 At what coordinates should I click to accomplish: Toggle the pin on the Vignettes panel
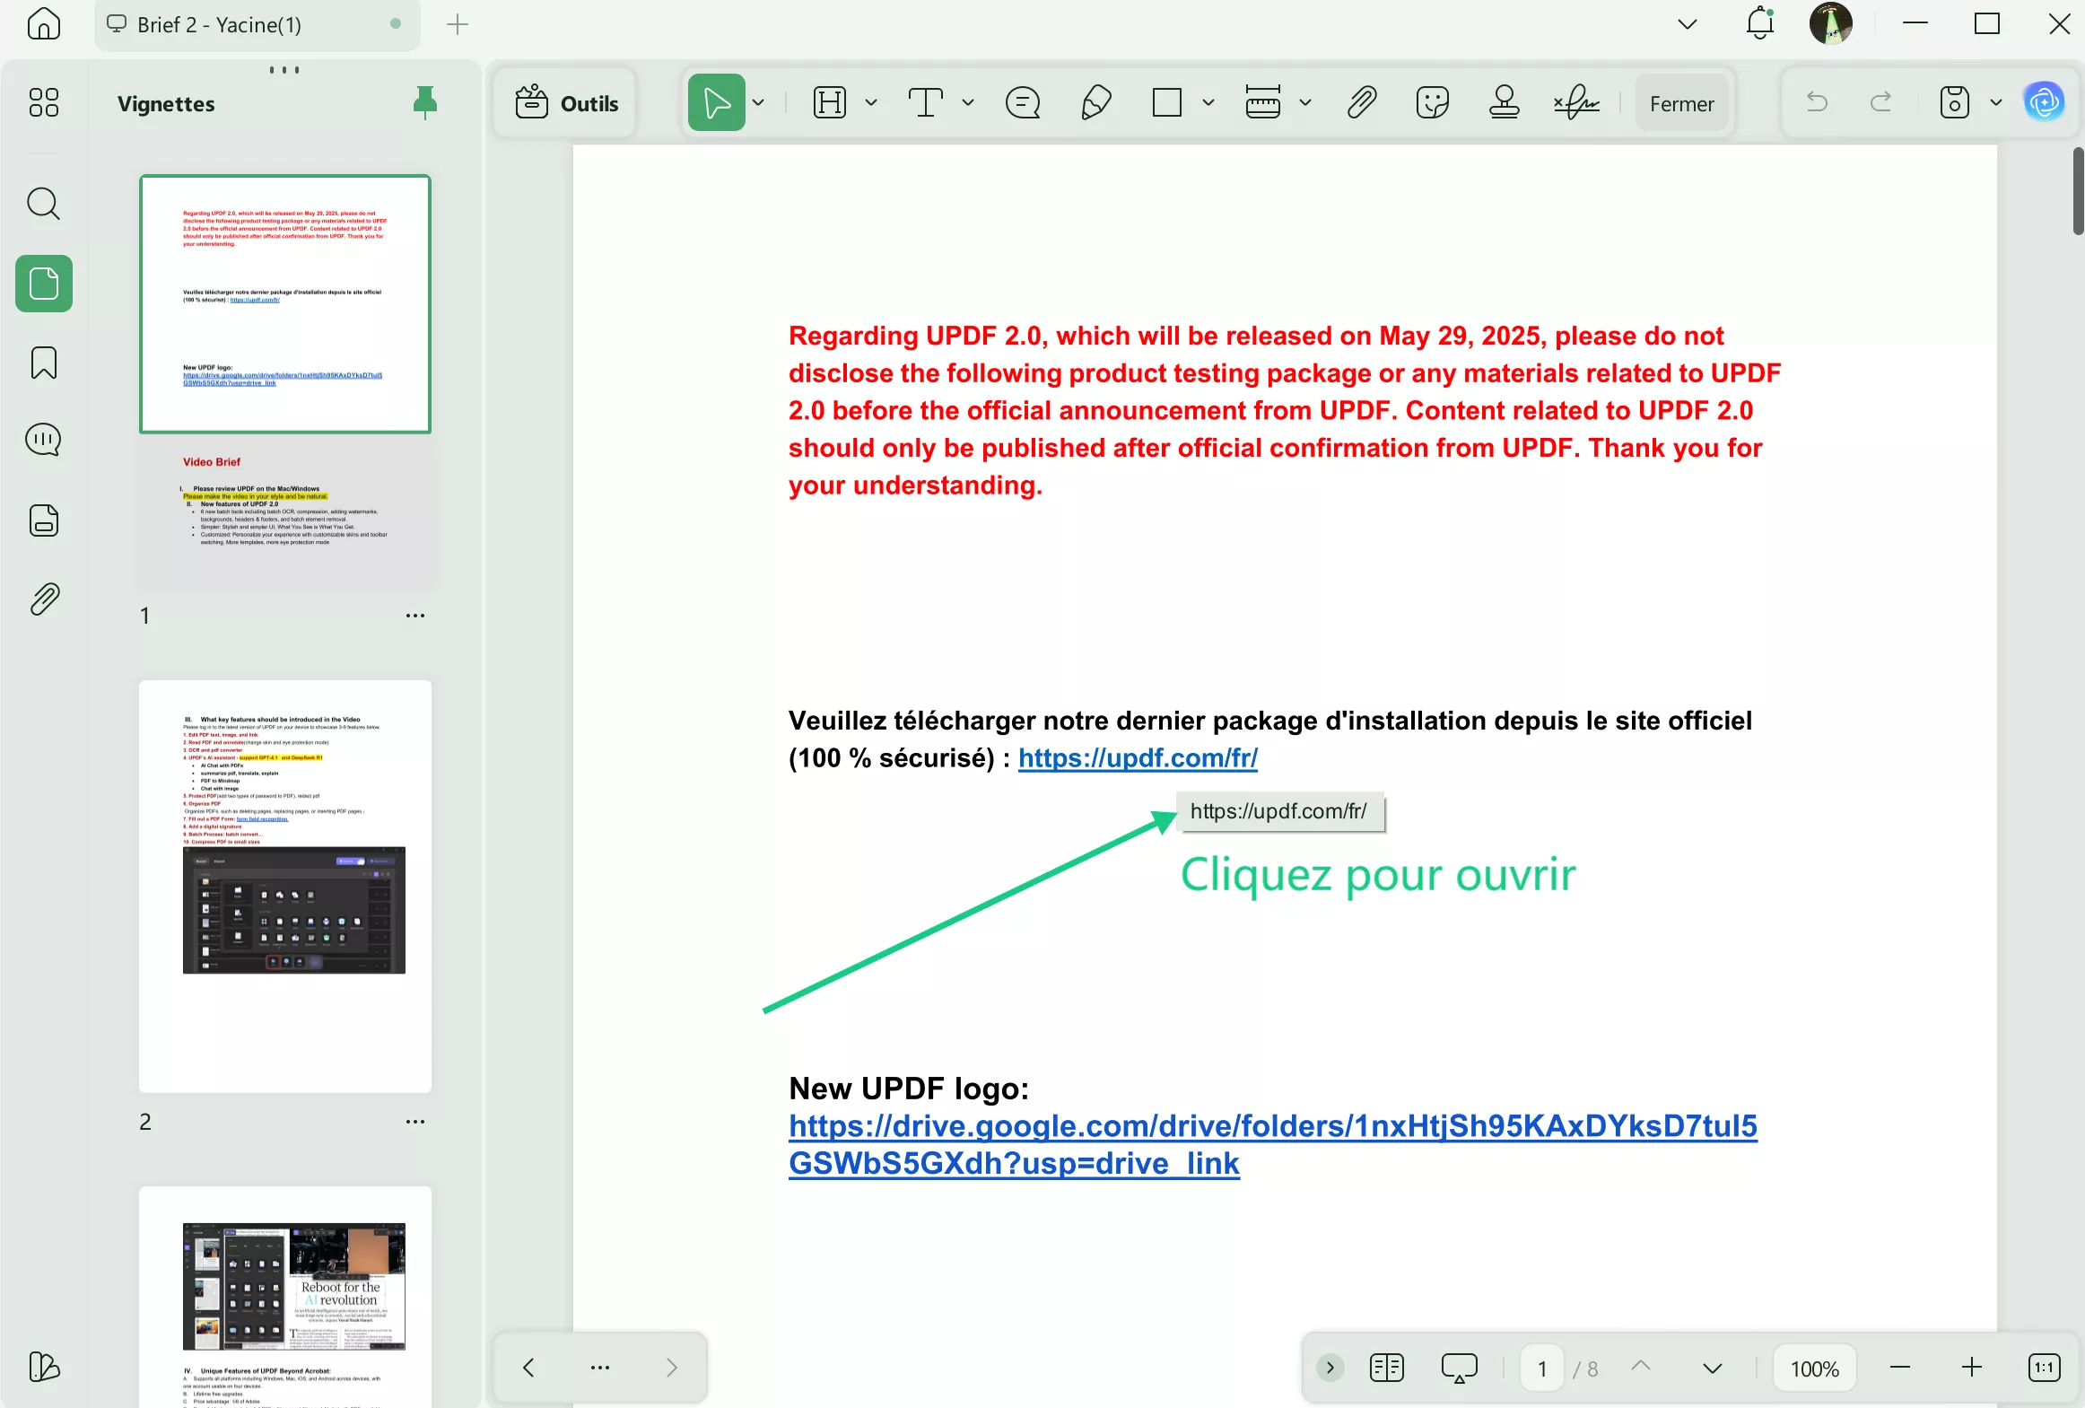click(x=424, y=102)
